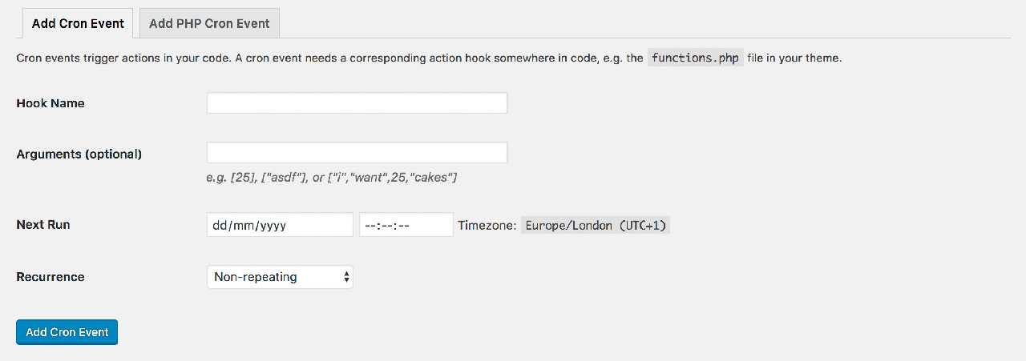Click the seconds segment of time field
Image resolution: width=1026 pixels, height=361 pixels.
click(402, 226)
